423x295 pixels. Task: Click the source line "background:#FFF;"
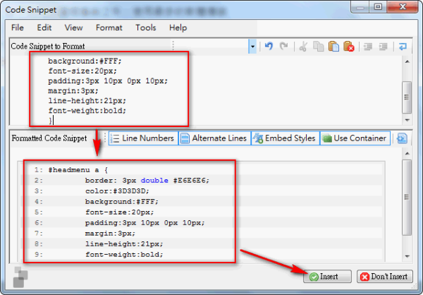click(x=85, y=61)
